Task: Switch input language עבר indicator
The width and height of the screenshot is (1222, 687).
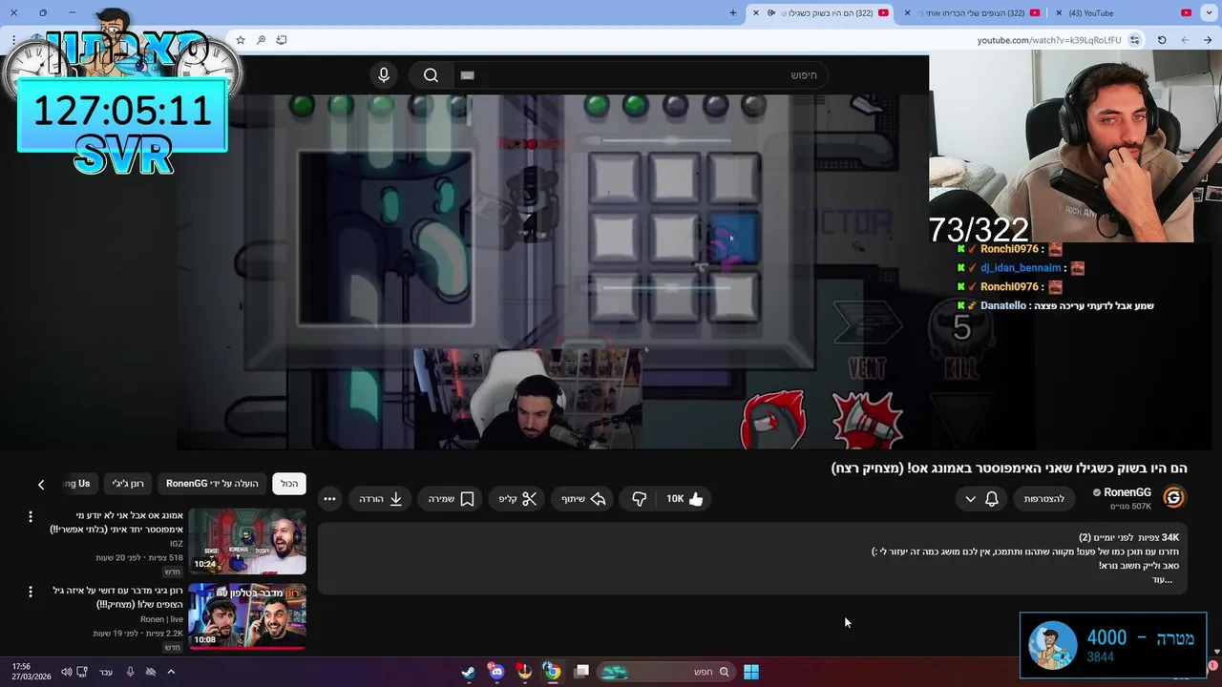Action: click(106, 672)
